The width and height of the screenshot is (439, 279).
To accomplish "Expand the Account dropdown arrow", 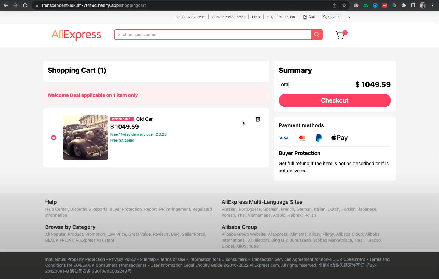I will coord(349,17).
